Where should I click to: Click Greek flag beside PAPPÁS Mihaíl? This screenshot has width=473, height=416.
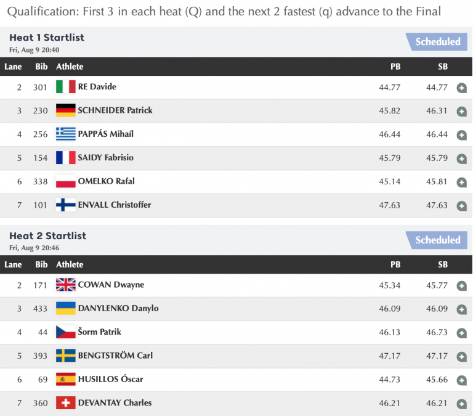click(x=65, y=134)
